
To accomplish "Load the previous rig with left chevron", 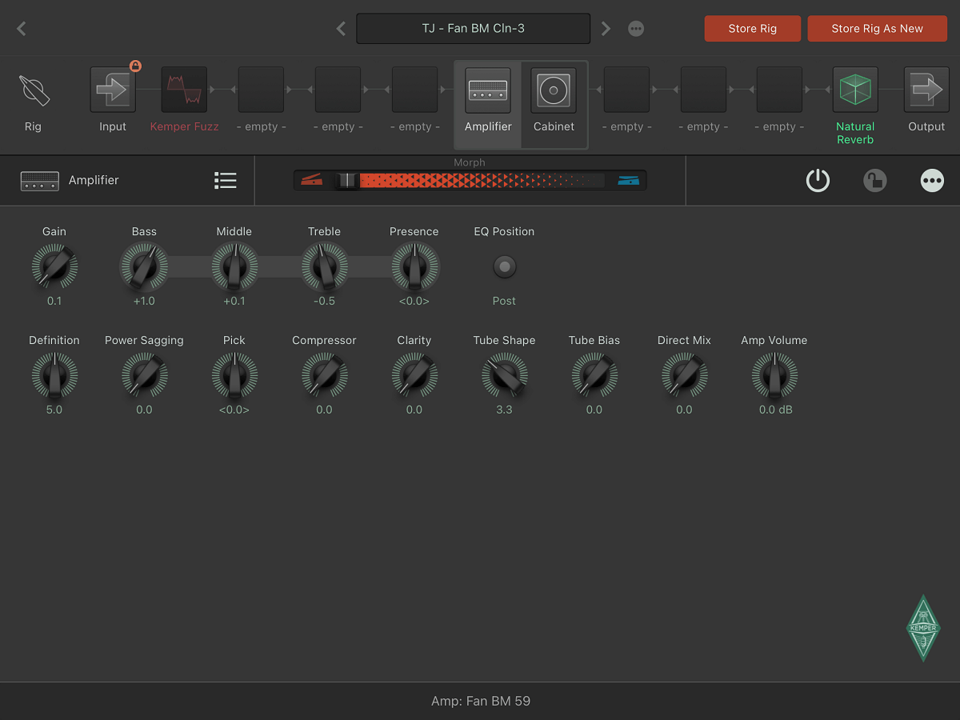I will coord(341,29).
